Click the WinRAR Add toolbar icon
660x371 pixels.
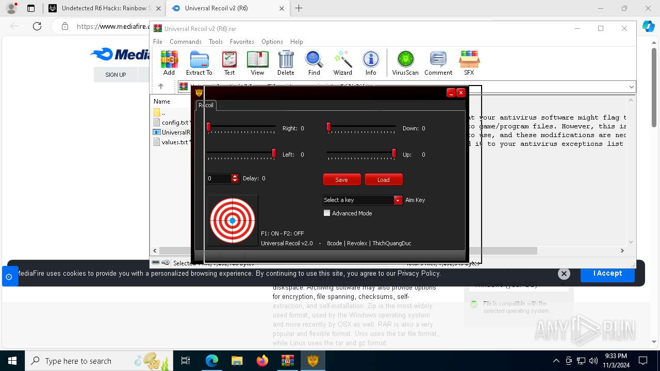pyautogui.click(x=169, y=63)
